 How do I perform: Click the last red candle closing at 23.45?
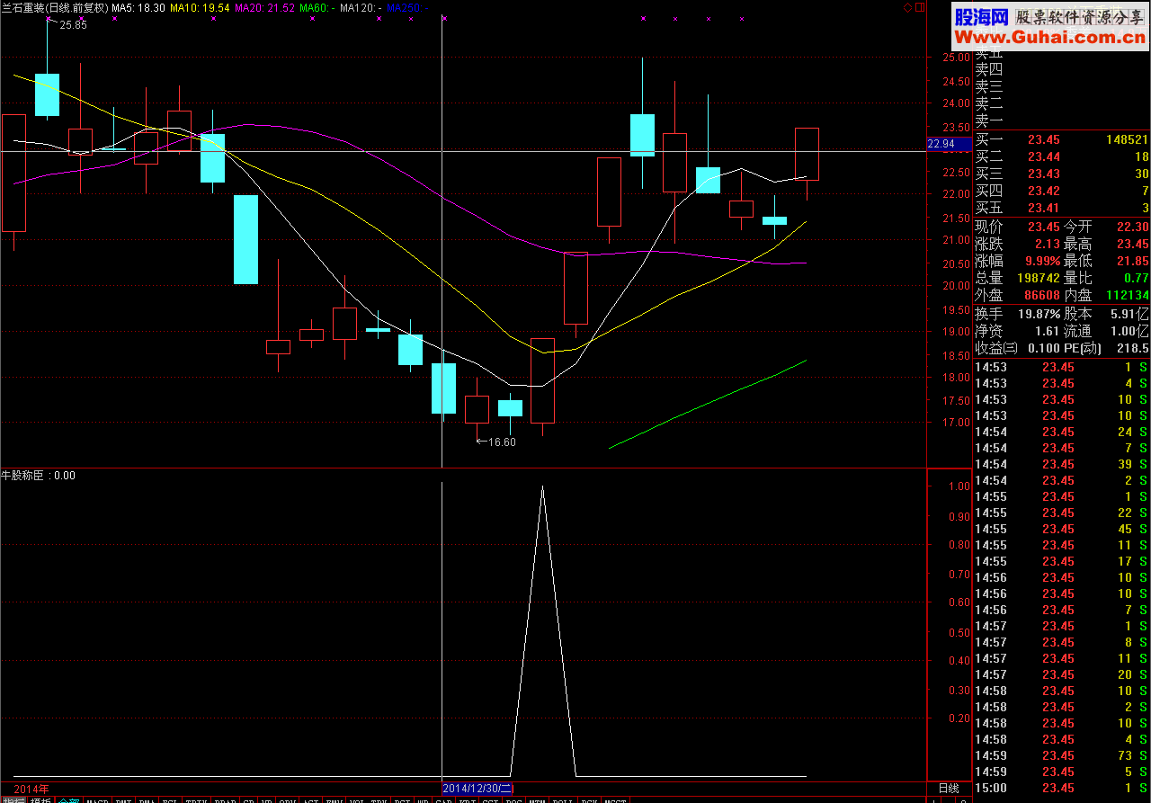pyautogui.click(x=807, y=155)
